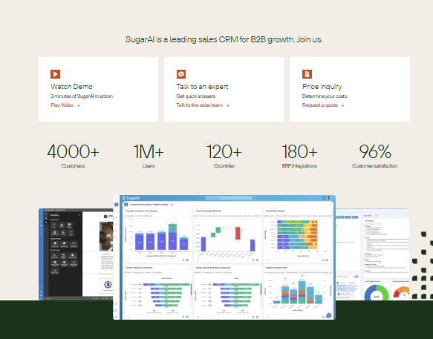Click the 96% statistic number

point(375,151)
